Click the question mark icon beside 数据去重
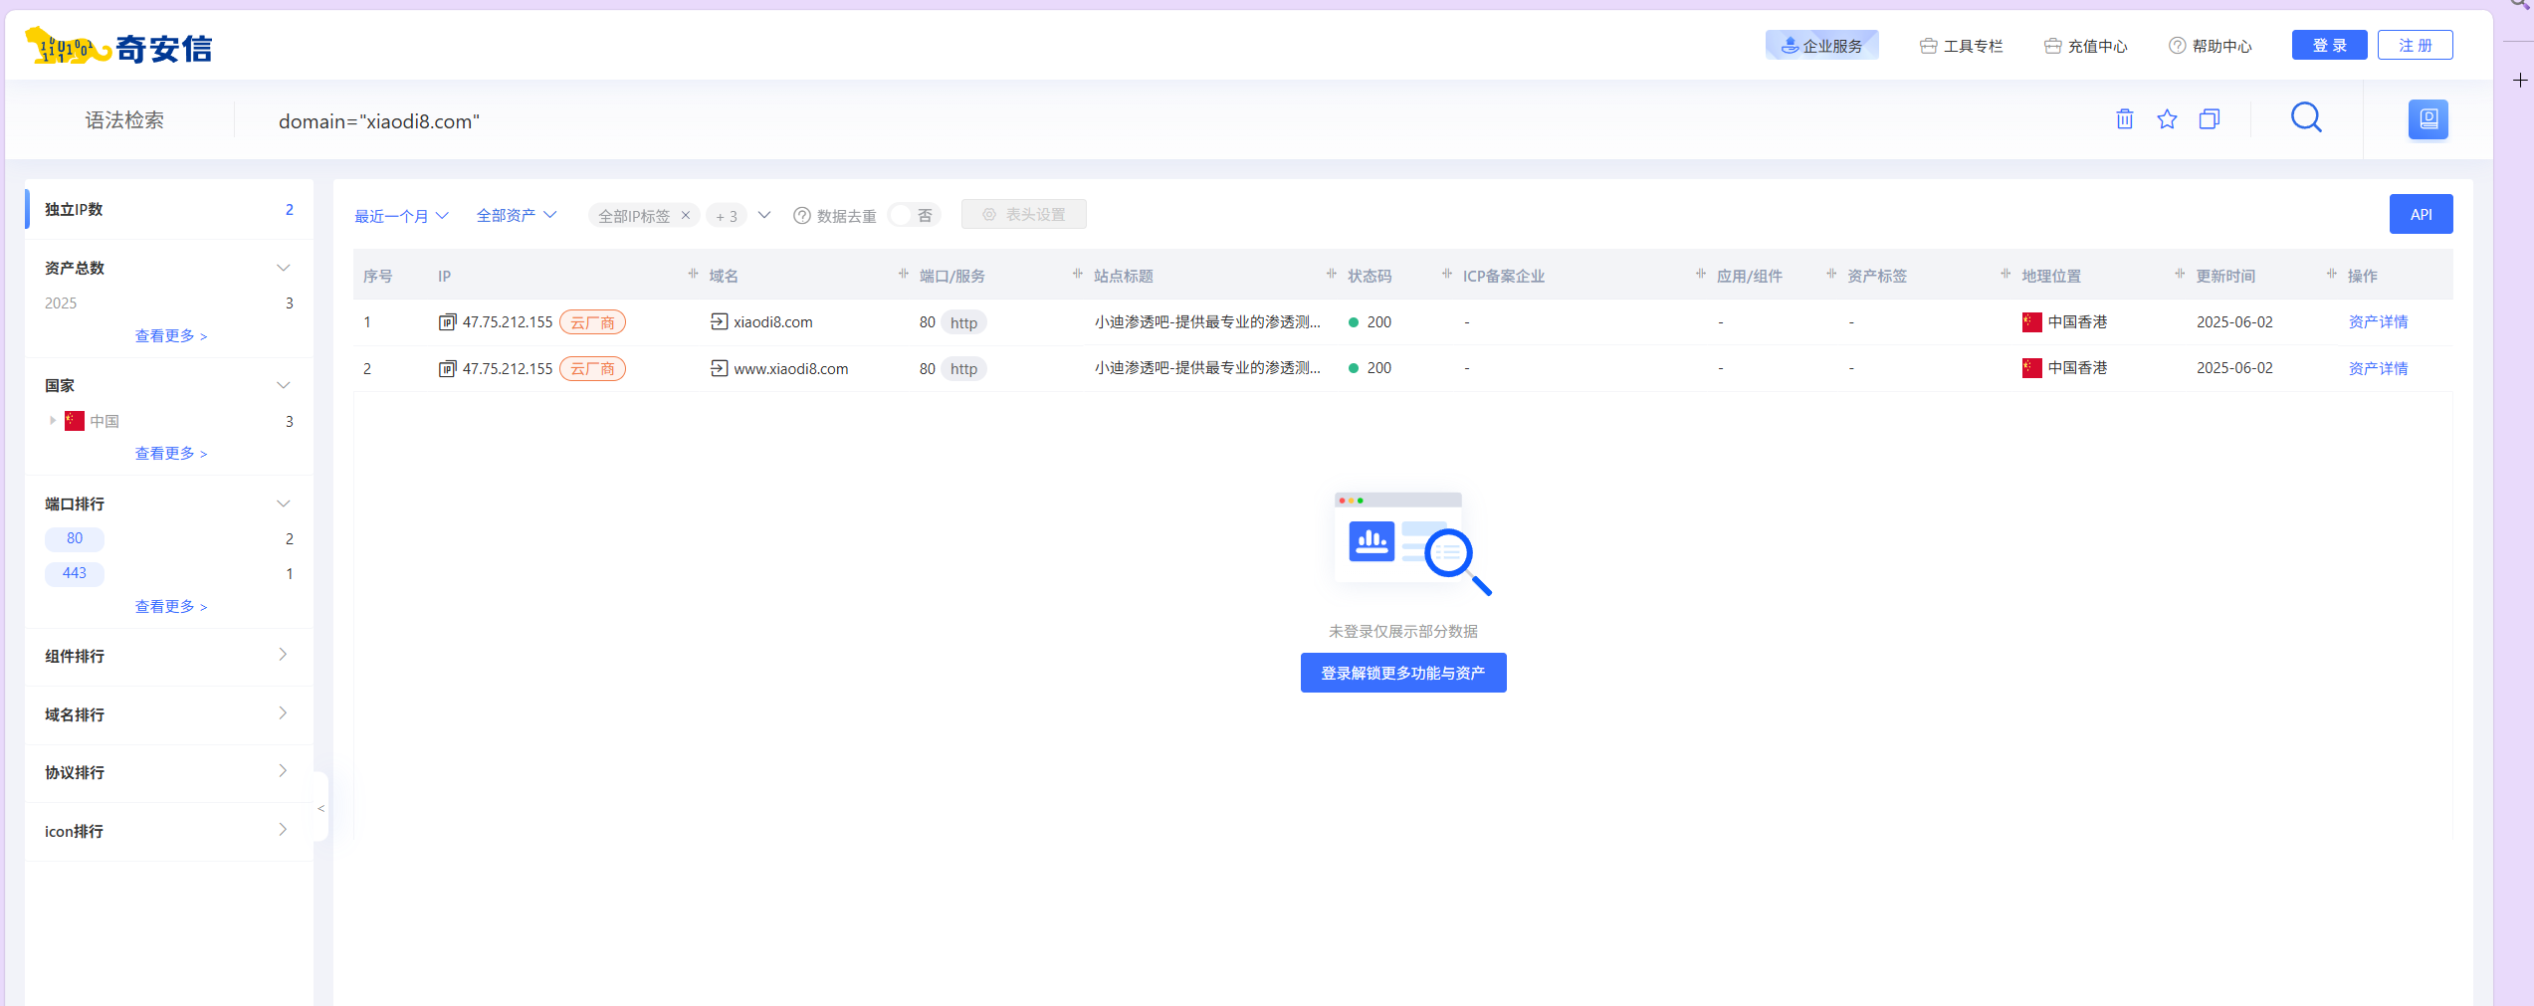 802,216
